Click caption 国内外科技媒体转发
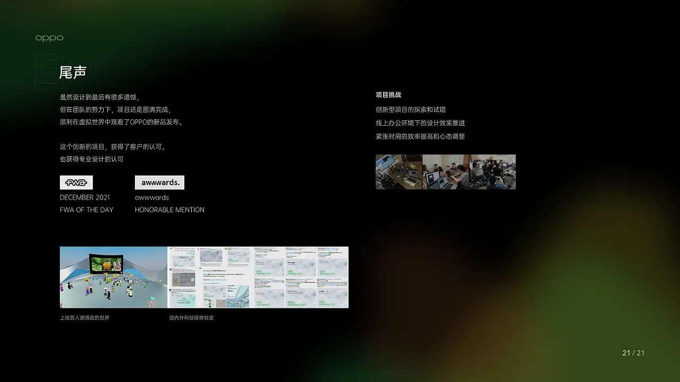This screenshot has width=680, height=382. (192, 318)
